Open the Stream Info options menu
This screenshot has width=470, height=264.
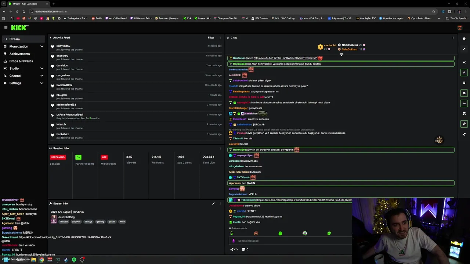click(x=220, y=203)
